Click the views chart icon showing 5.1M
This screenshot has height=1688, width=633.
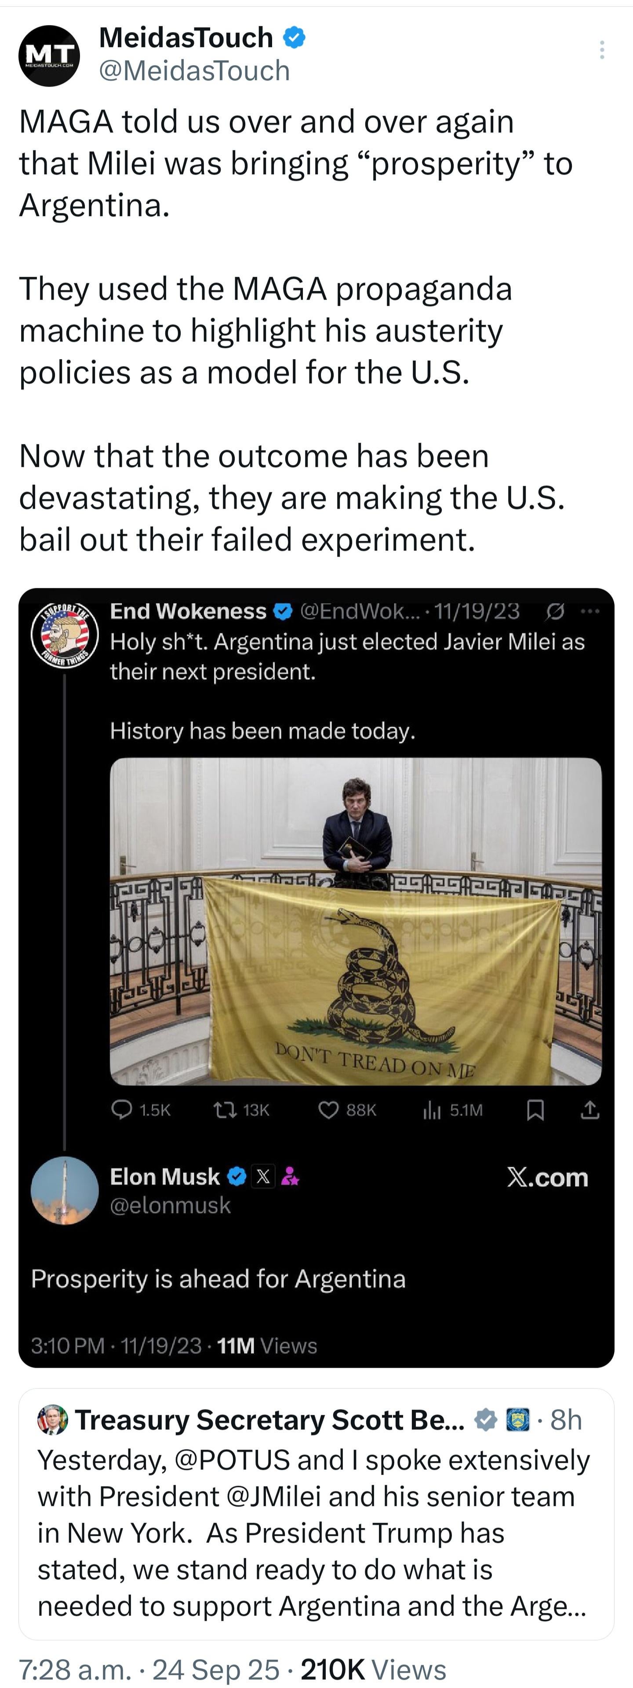432,1109
